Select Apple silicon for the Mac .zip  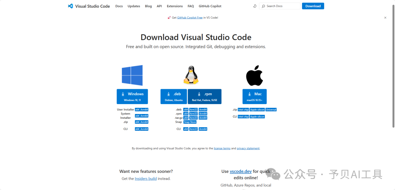pos(257,110)
